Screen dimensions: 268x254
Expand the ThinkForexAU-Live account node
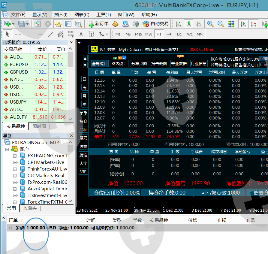click(x=15, y=169)
